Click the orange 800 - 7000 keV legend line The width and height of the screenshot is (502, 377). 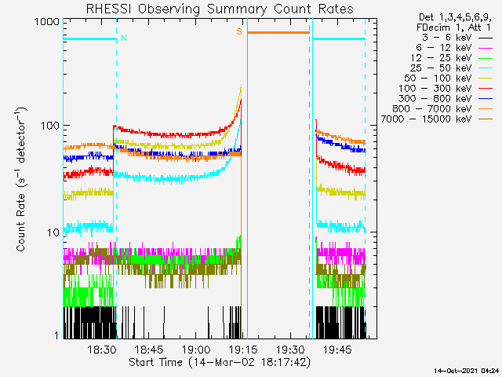click(x=485, y=109)
